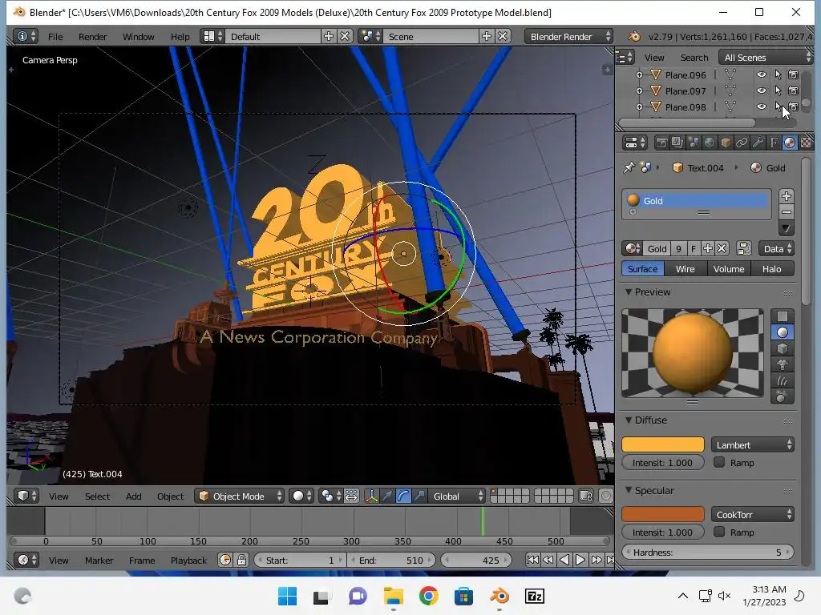This screenshot has width=821, height=615.
Task: Set preview shape to sphere
Action: tap(783, 332)
